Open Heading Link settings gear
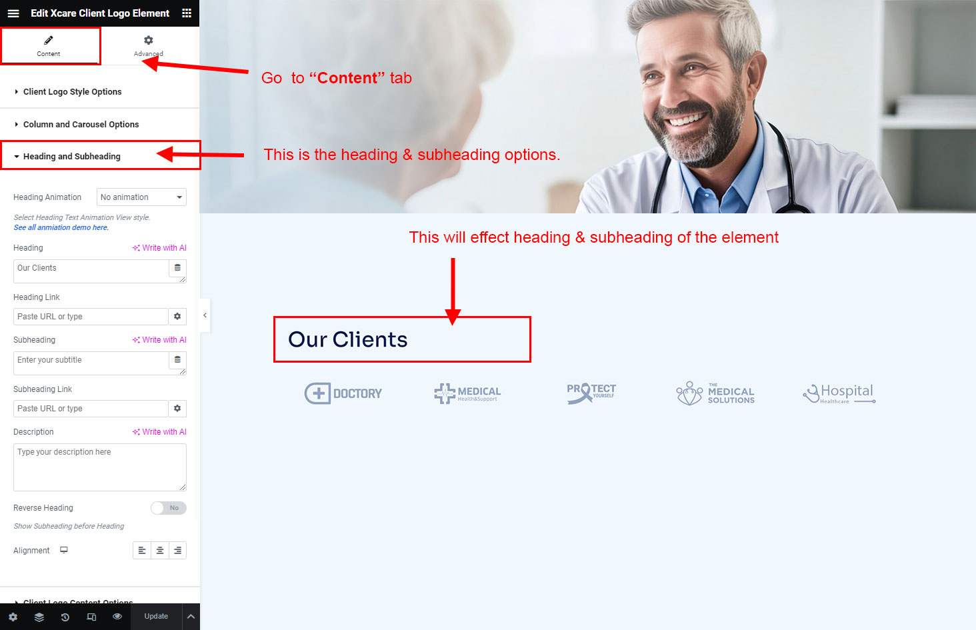The height and width of the screenshot is (630, 976). tap(177, 317)
